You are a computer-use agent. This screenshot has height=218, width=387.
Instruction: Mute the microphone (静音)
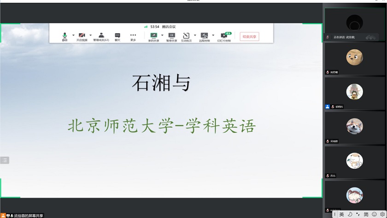pos(64,37)
